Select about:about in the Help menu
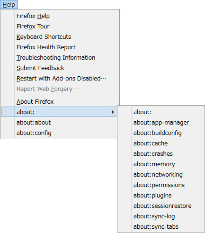Viewport: 205px width, 233px height. coord(59,122)
